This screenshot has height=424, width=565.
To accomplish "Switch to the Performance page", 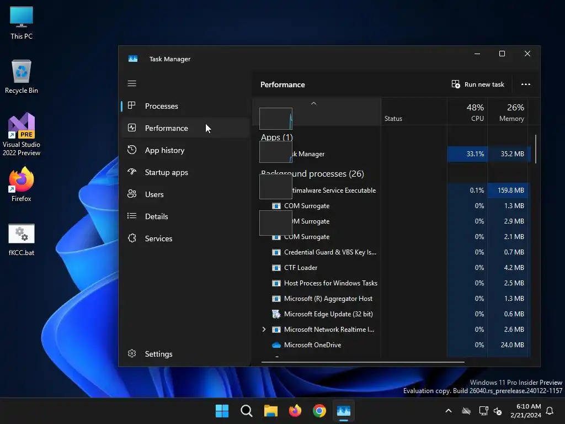I will pyautogui.click(x=185, y=128).
